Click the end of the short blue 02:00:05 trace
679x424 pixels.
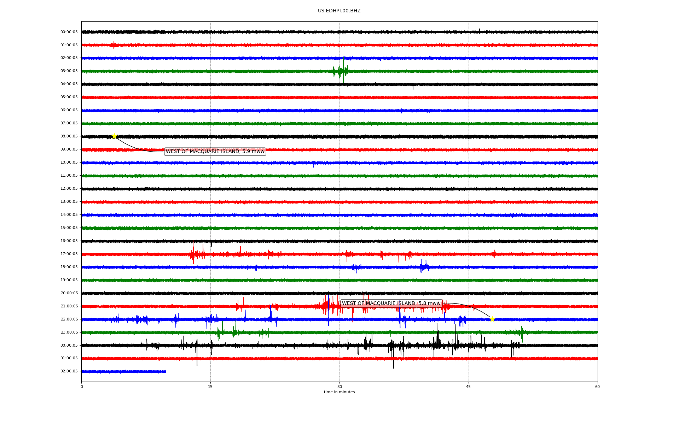[x=166, y=371]
